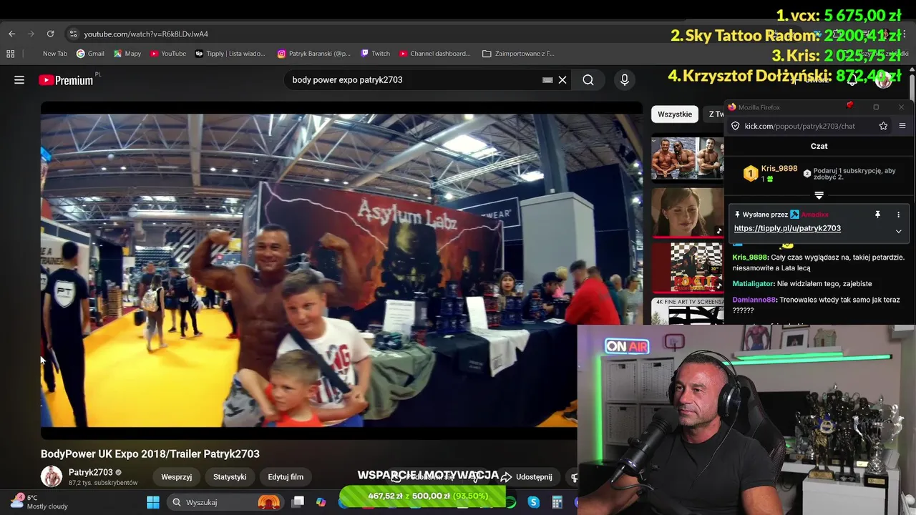
Task: Open the bodybuilders thumbnail in sidebar
Action: (687, 157)
